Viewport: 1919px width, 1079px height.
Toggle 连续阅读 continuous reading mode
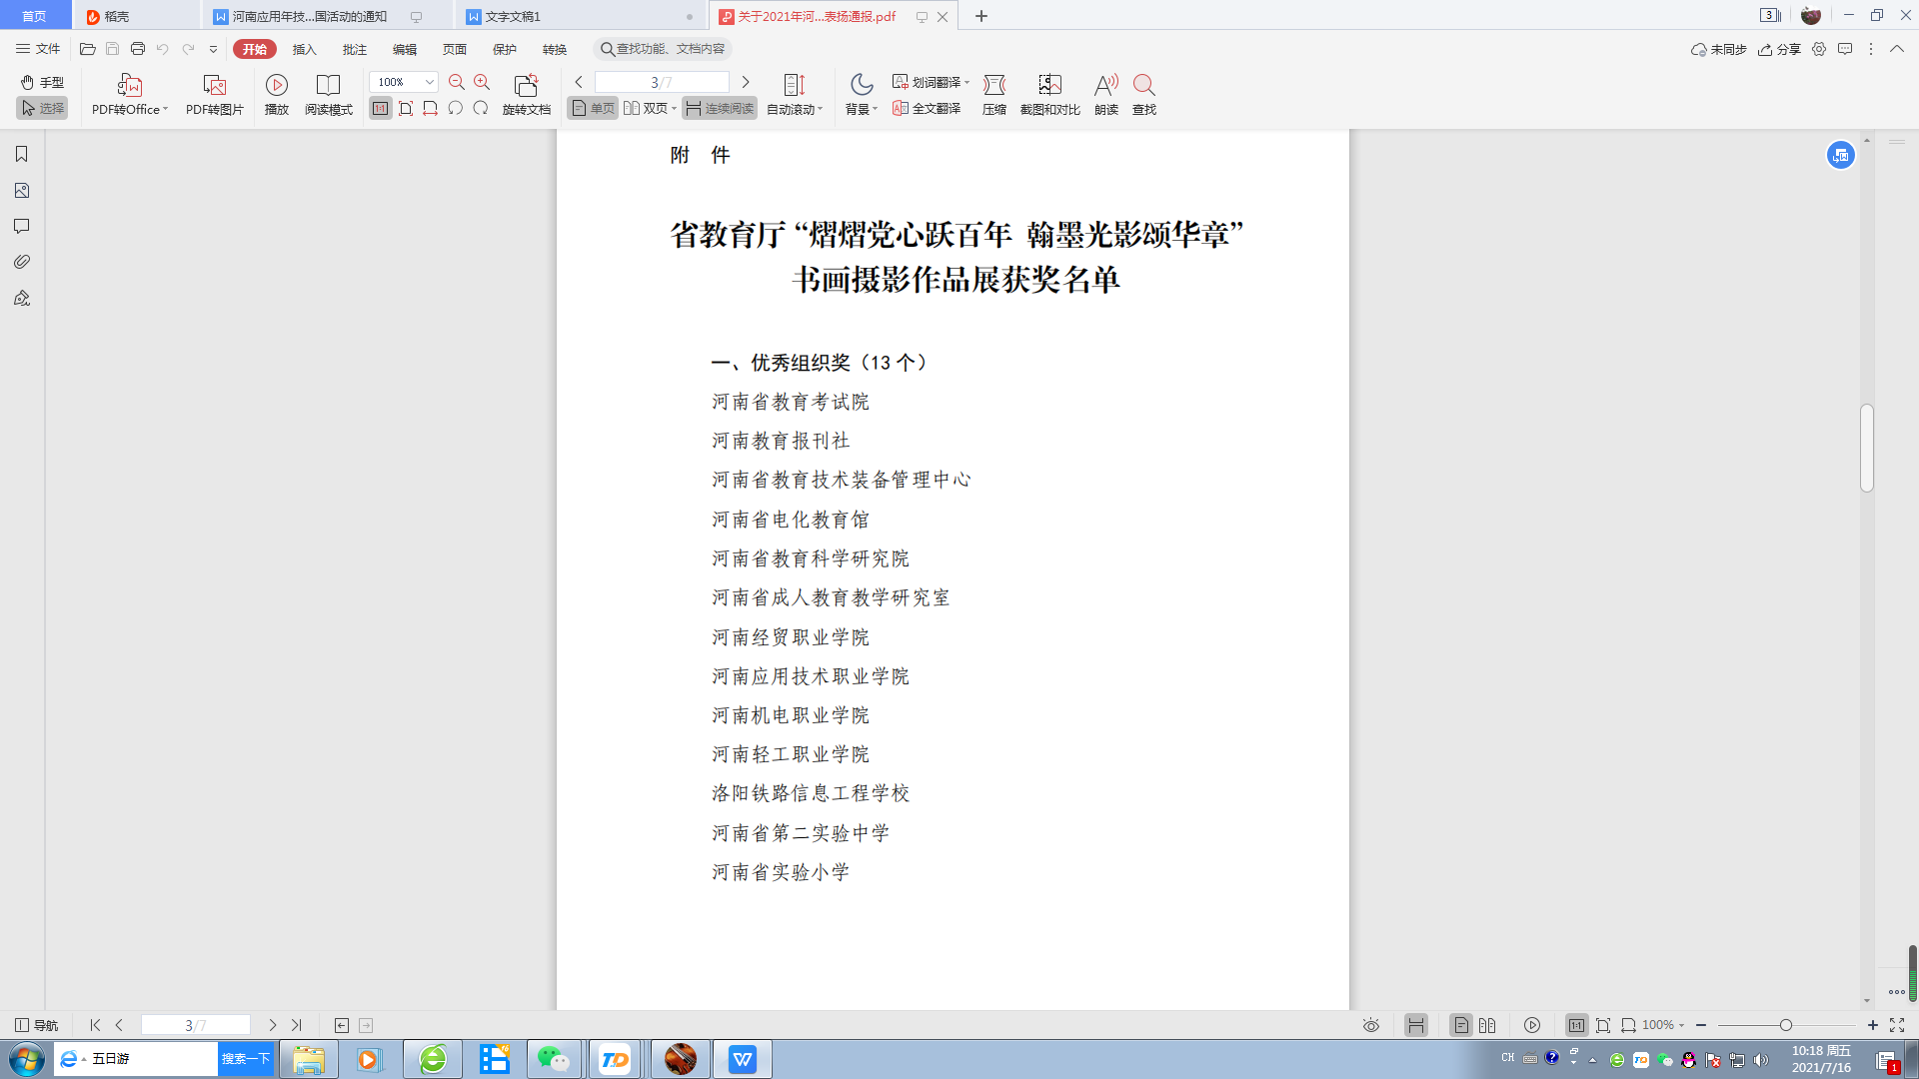click(720, 108)
